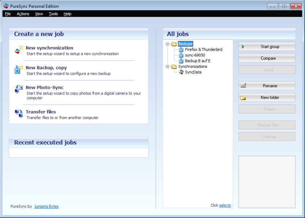This screenshot has height=218, width=305.
Task: Click the sync-69050 backup job icon
Action: pyautogui.click(x=181, y=55)
